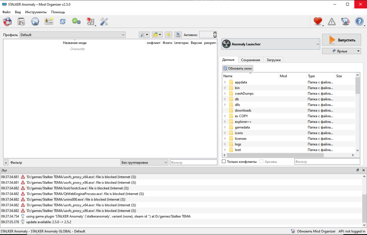Open the Инструменты menu

36,12
